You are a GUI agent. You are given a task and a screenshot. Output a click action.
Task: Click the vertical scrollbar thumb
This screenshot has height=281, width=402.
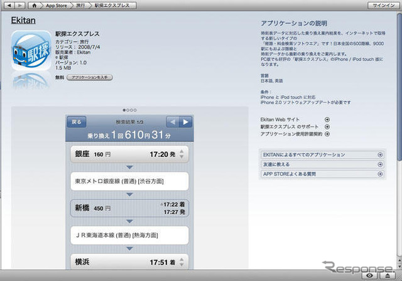[x=399, y=87]
